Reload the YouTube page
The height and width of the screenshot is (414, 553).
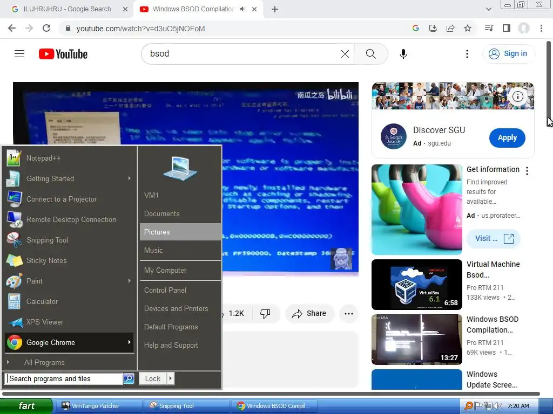46,28
